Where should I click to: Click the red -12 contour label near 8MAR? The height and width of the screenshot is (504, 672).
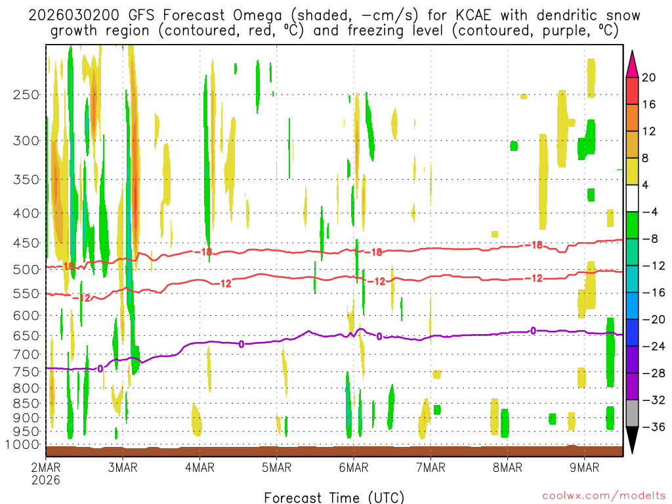(x=534, y=278)
